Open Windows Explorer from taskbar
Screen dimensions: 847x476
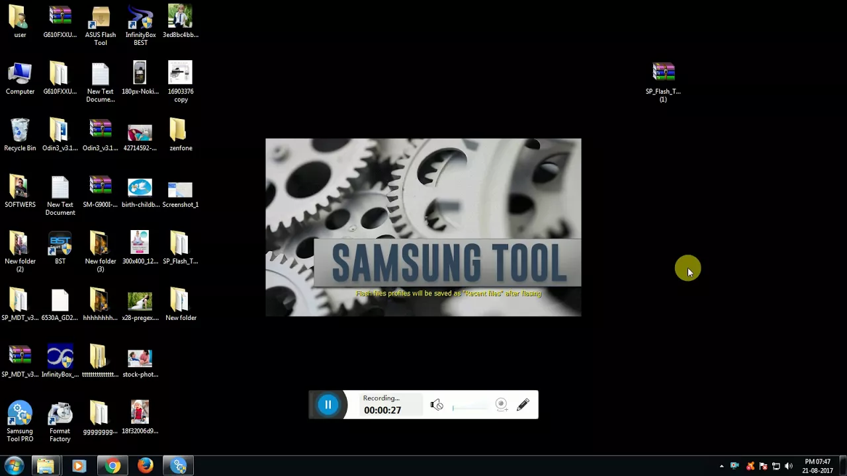pos(46,466)
